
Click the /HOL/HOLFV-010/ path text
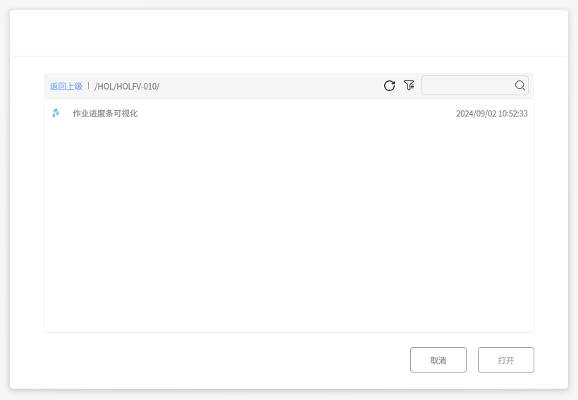[127, 86]
